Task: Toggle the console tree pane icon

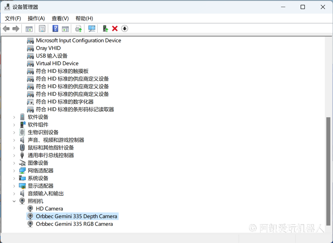Action: click(29, 29)
